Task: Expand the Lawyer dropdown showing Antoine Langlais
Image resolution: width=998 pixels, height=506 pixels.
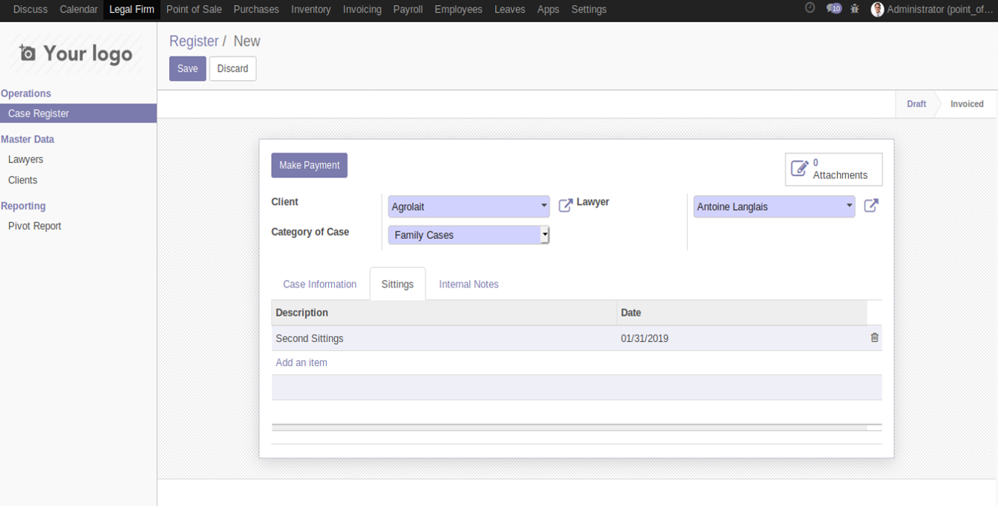Action: [774, 207]
